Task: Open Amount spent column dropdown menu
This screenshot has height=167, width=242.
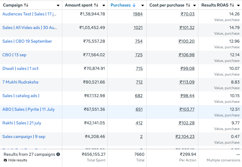Action: (104, 5)
